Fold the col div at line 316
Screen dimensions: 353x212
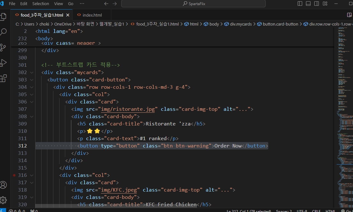(32, 175)
